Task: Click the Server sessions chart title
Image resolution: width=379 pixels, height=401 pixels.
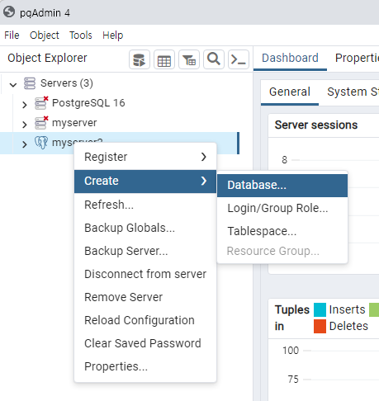Action: (316, 125)
